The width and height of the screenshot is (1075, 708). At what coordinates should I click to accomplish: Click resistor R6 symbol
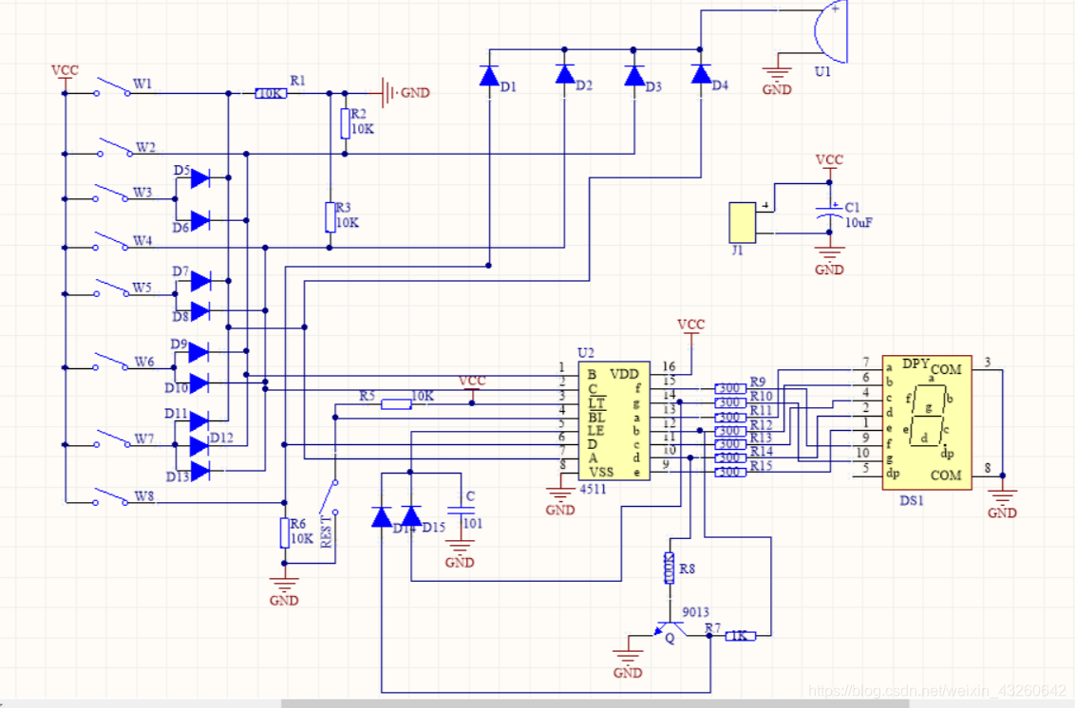coord(285,532)
